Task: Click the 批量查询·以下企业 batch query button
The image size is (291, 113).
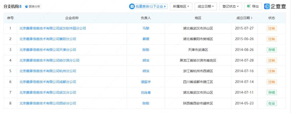Action: tap(148, 6)
